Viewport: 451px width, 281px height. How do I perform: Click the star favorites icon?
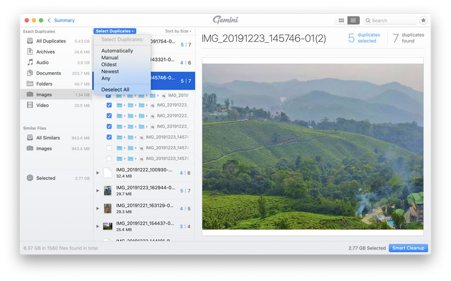(423, 20)
